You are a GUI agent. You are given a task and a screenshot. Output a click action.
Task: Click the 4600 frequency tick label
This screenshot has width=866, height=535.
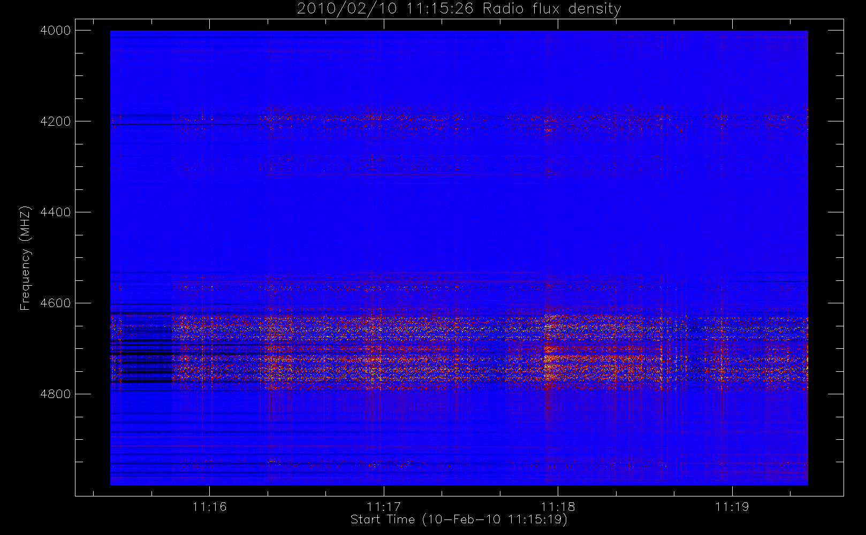tap(56, 303)
